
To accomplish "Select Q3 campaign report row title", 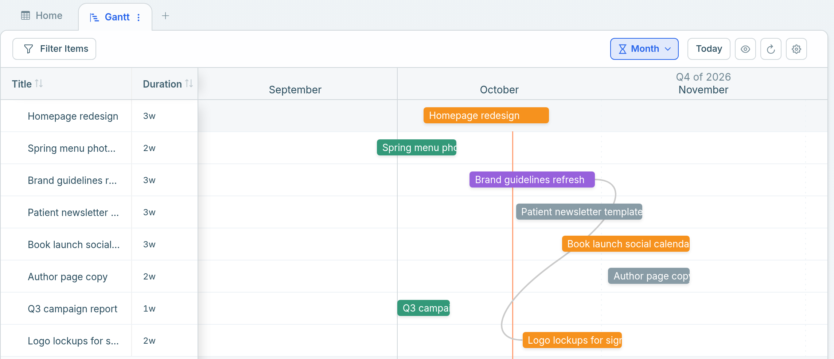I will (73, 309).
